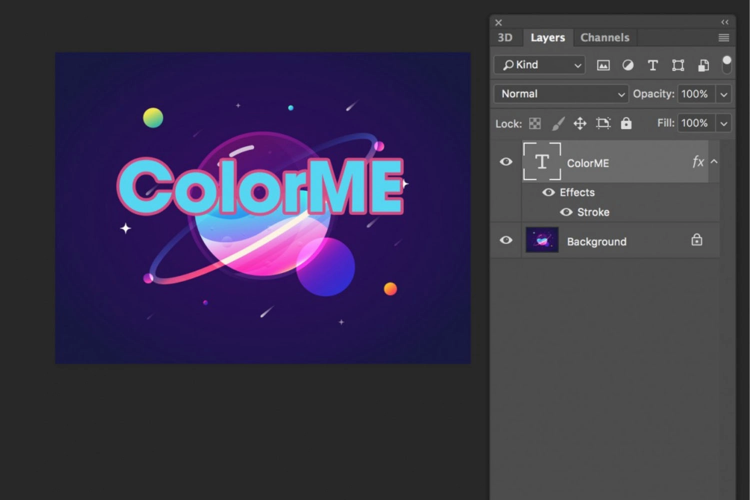Viewport: 750px width, 500px height.
Task: Filter for type layers icon
Action: 652,65
